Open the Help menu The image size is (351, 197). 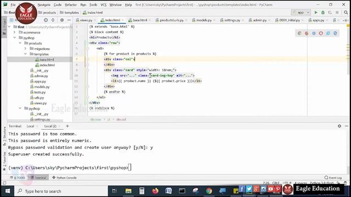(x=128, y=5)
